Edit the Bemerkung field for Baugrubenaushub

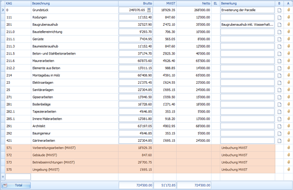coord(248,25)
